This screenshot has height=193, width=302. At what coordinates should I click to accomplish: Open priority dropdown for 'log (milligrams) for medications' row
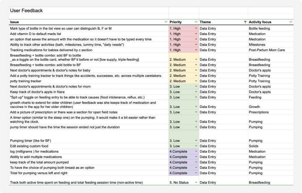pyautogui.click(x=196, y=152)
